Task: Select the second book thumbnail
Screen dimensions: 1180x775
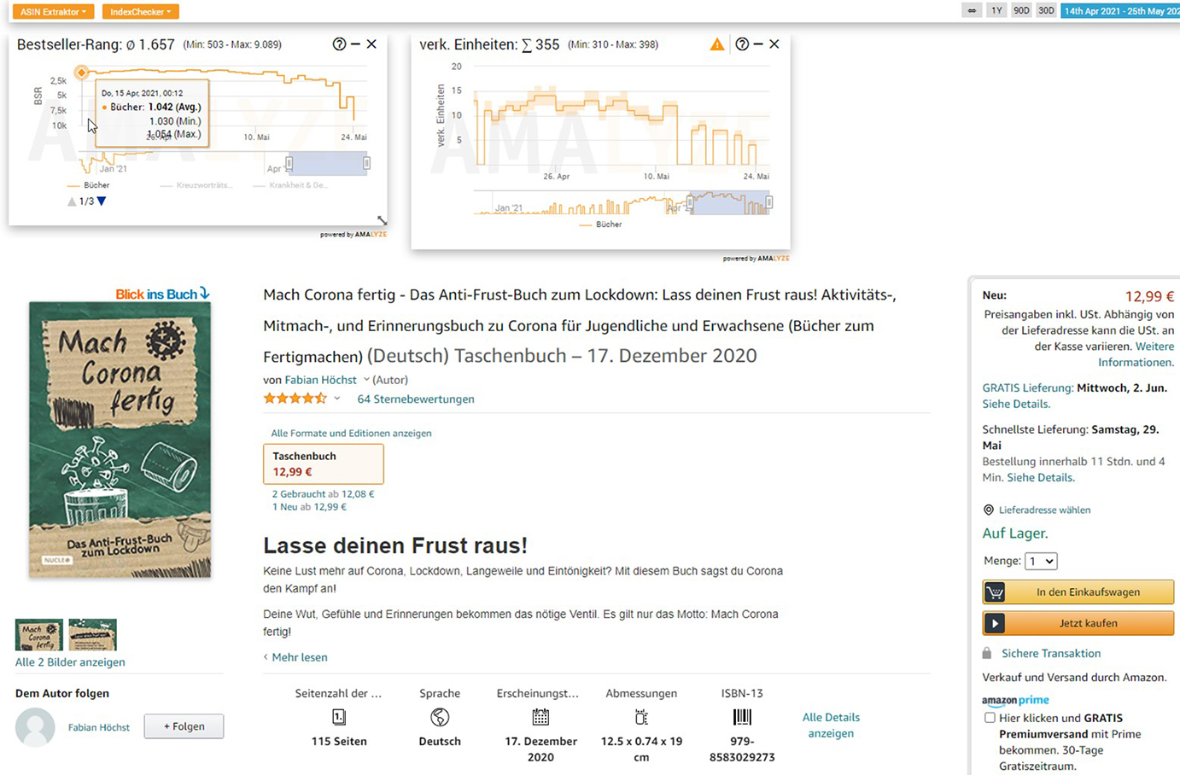Action: click(92, 635)
